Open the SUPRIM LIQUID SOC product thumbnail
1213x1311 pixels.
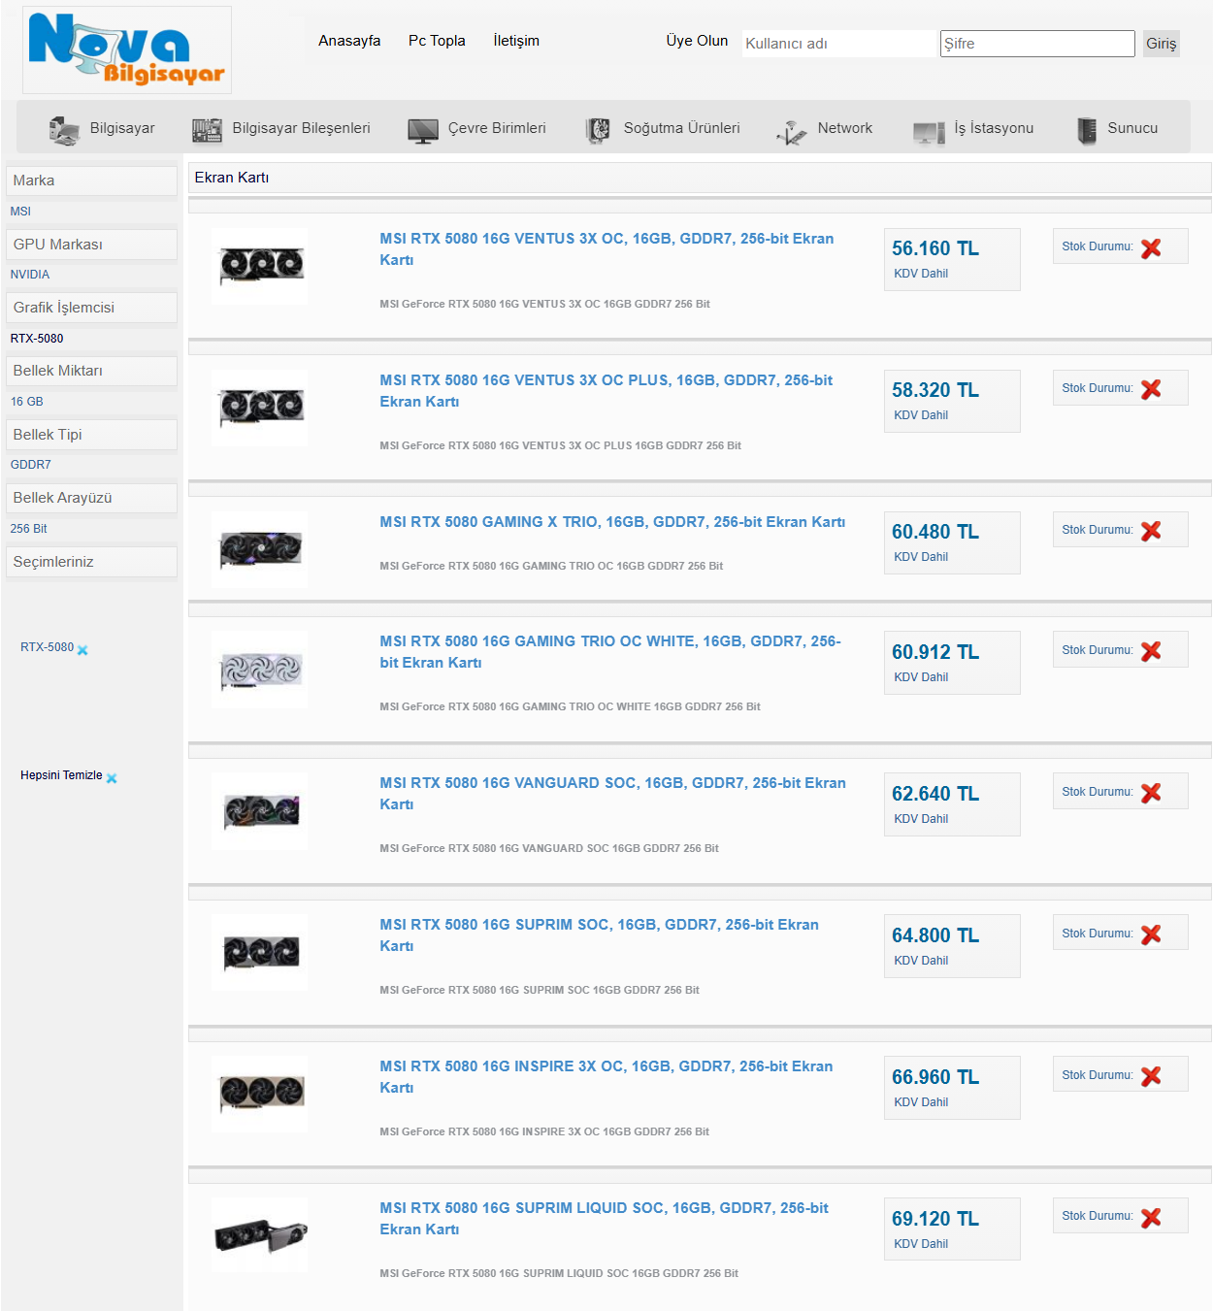[x=260, y=1234]
